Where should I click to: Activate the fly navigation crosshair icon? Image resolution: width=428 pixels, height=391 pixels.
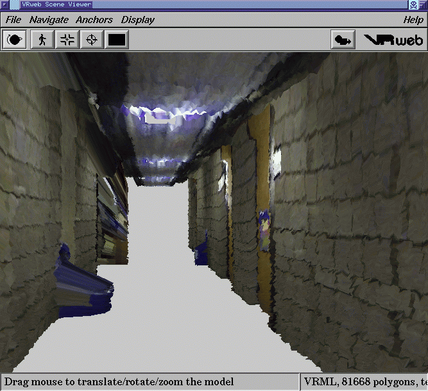(67, 40)
